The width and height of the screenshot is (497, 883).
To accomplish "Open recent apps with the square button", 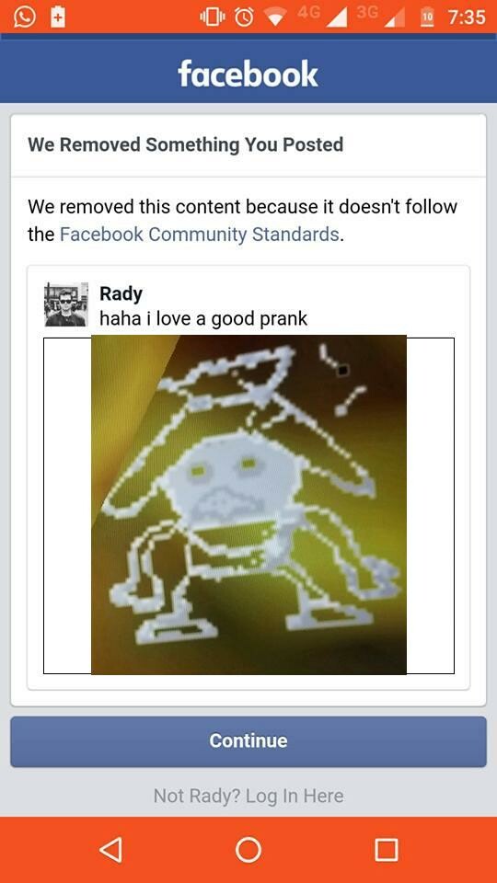I will coord(386,850).
